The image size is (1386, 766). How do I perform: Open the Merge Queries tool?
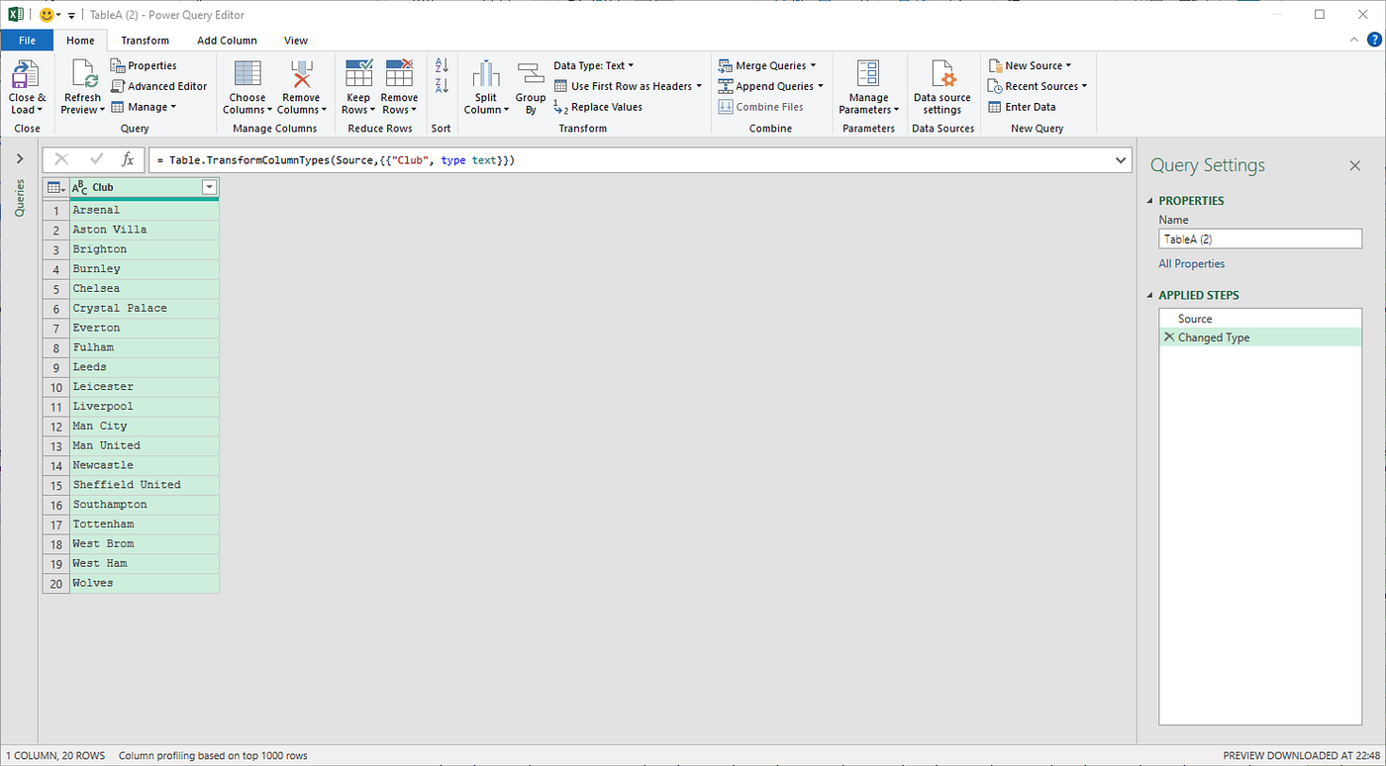click(769, 65)
